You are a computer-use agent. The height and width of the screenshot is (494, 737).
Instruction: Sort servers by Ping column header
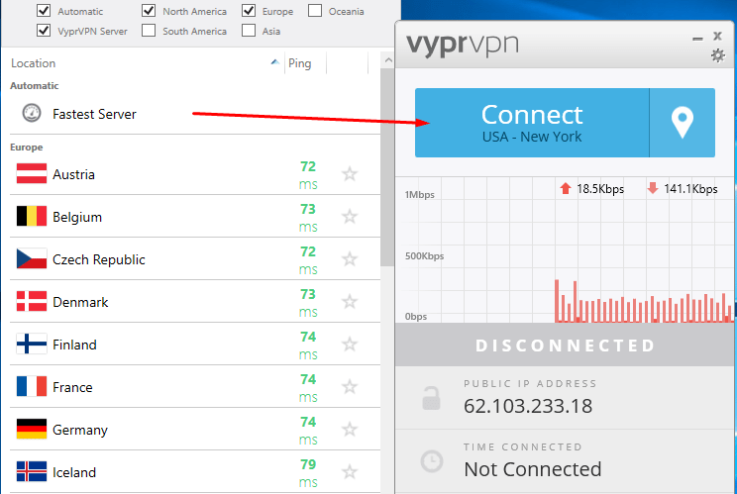305,63
